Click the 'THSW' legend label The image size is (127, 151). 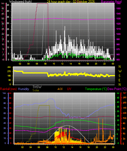tap(37, 87)
